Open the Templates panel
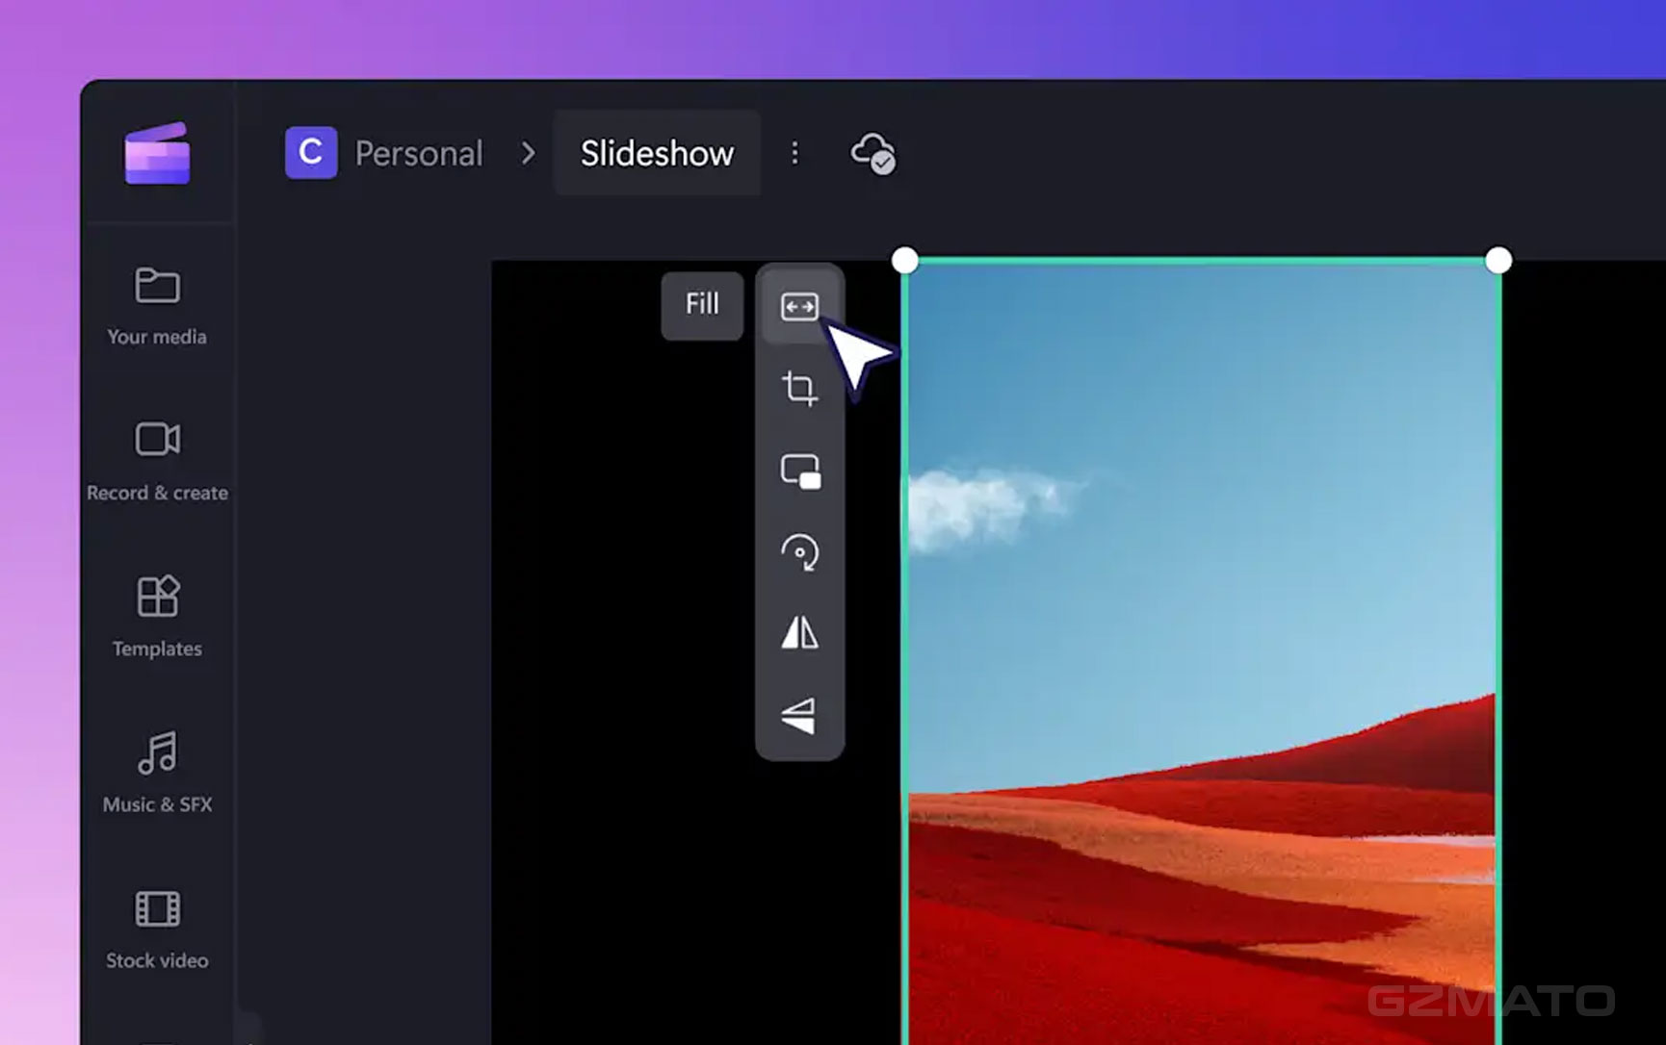 pos(157,617)
